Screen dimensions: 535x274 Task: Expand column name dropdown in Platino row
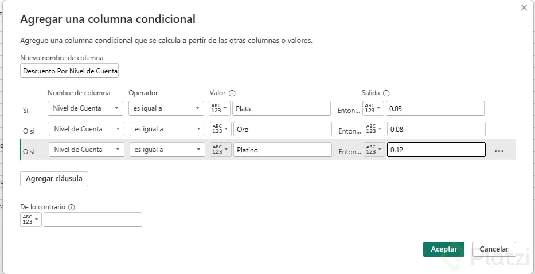tap(87, 150)
